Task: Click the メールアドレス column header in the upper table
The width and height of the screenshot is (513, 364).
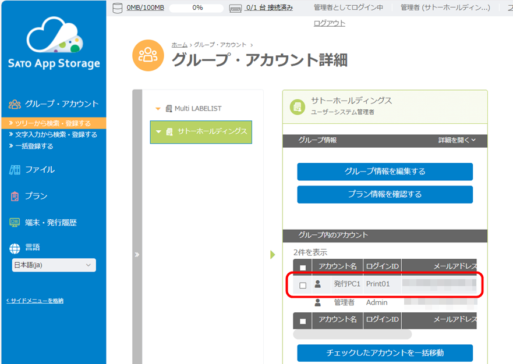Action: 439,266
